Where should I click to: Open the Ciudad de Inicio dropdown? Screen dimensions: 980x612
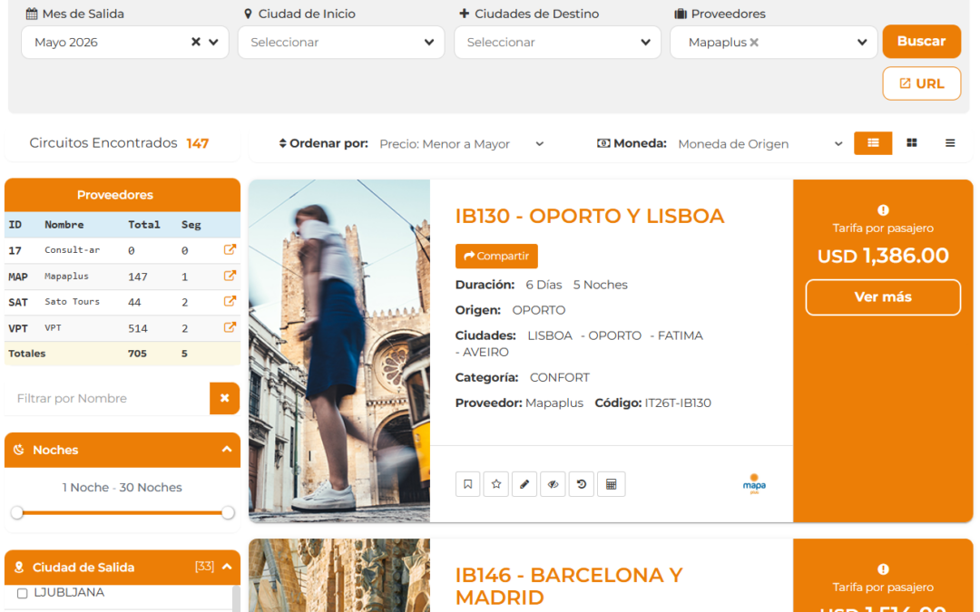click(x=341, y=43)
